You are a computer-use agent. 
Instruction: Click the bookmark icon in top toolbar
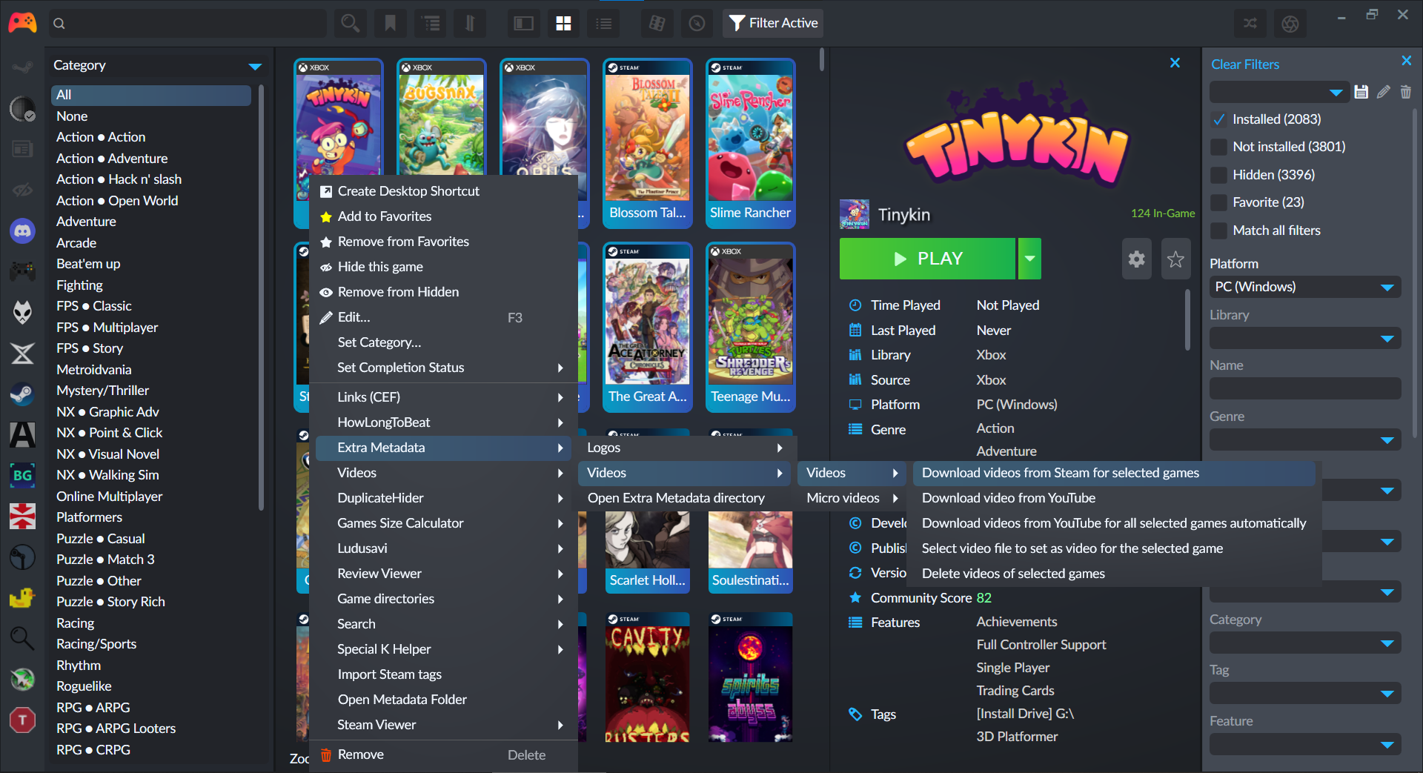click(390, 24)
